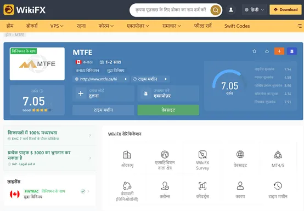Click the 8.90 index value

(288, 85)
